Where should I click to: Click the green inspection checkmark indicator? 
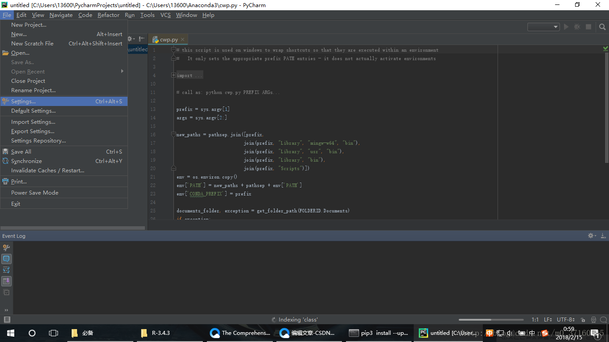[x=605, y=49]
